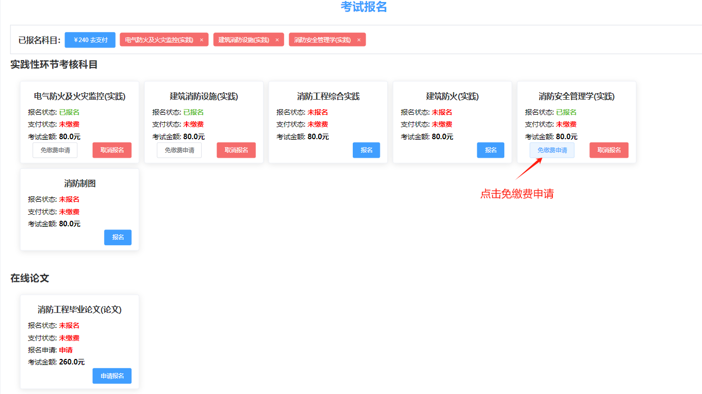Remove 建筑消防设施(实践) tag with its × icon

click(x=277, y=40)
